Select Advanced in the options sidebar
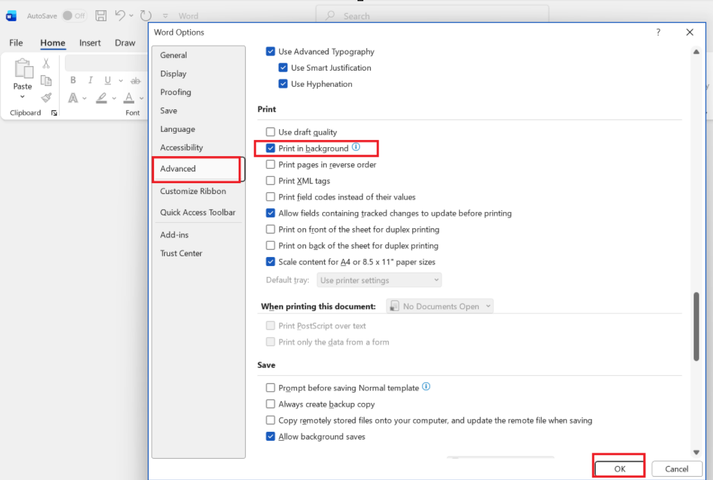This screenshot has height=480, width=713. pyautogui.click(x=198, y=169)
